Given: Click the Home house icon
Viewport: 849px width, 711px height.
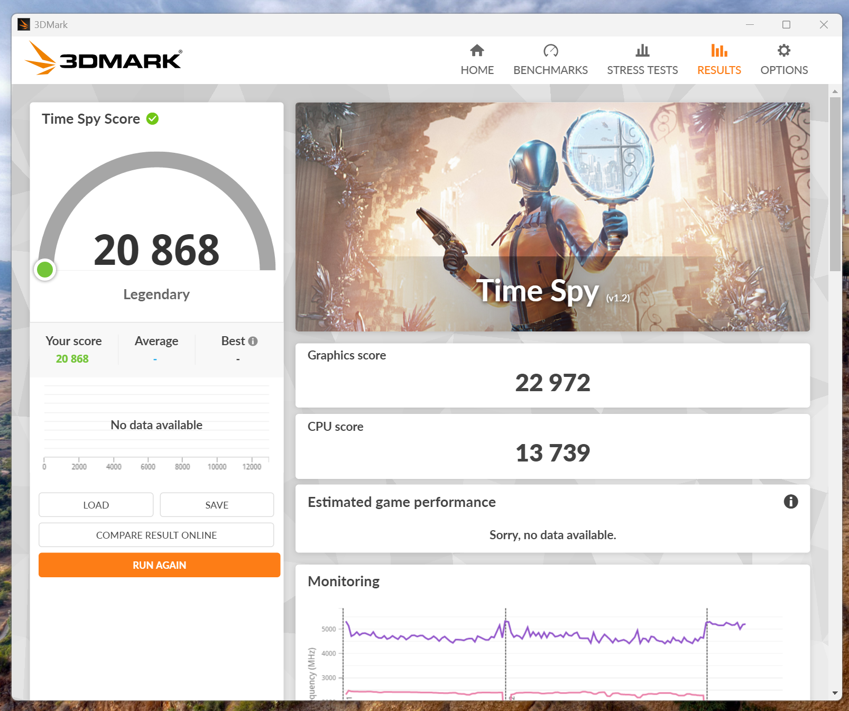Looking at the screenshot, I should (477, 51).
